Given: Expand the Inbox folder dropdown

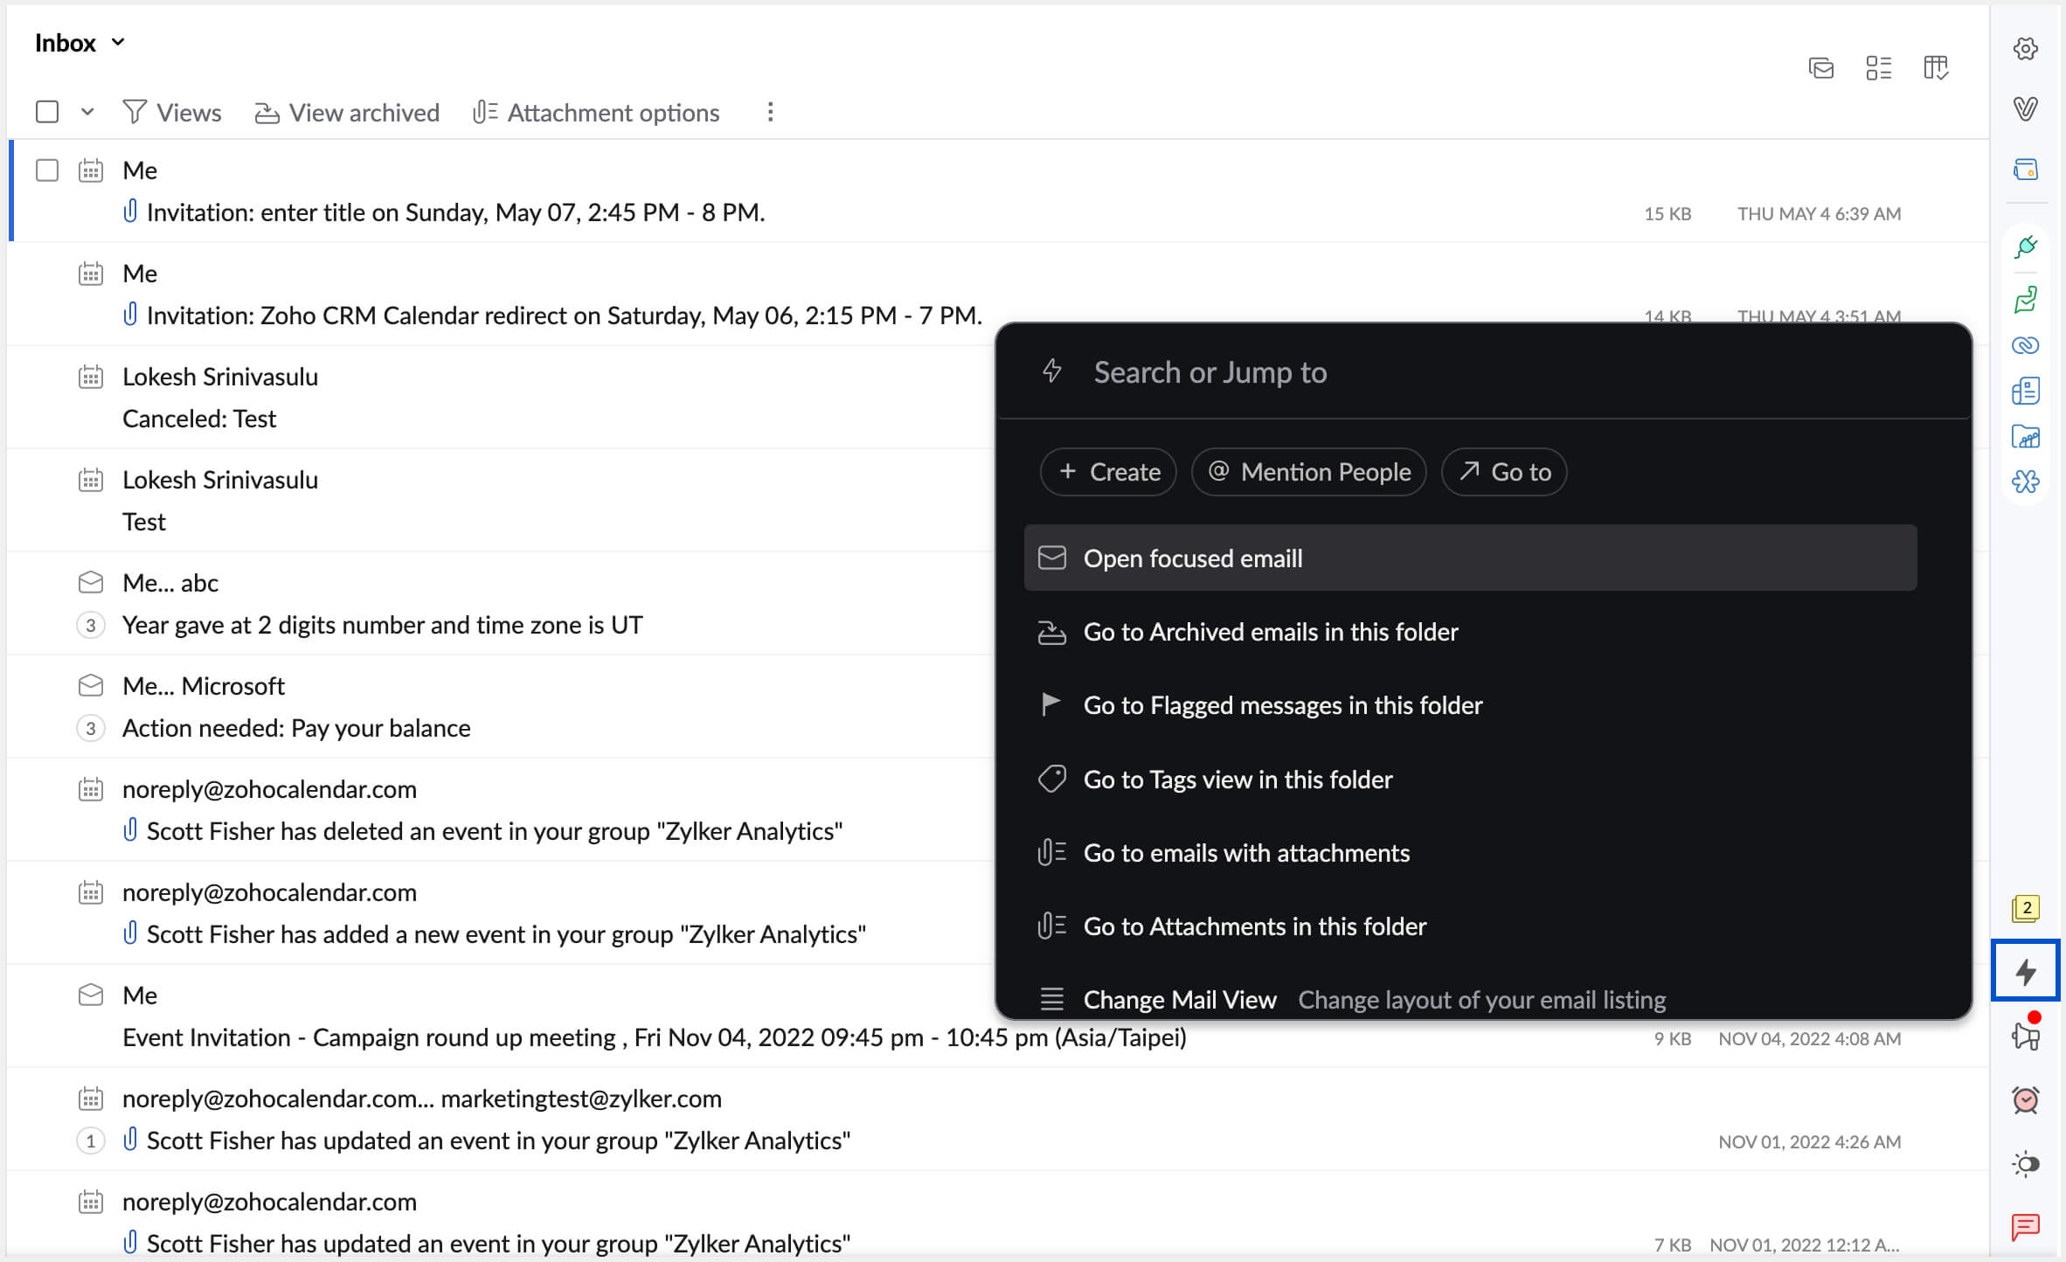Looking at the screenshot, I should pyautogui.click(x=120, y=41).
